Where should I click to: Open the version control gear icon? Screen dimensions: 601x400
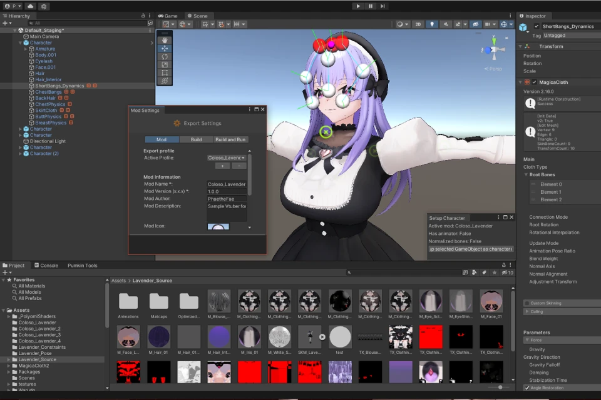44,6
